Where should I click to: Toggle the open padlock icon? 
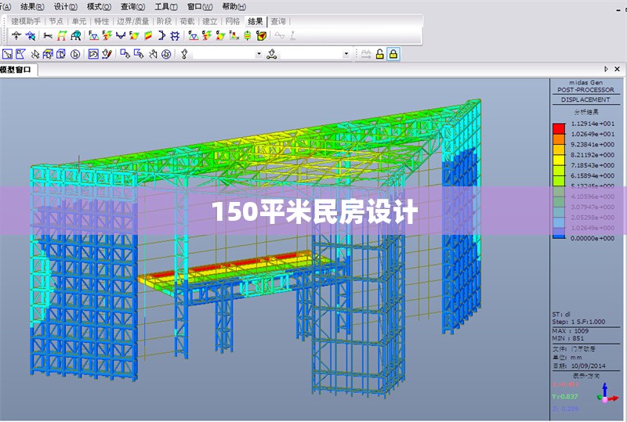(x=379, y=54)
